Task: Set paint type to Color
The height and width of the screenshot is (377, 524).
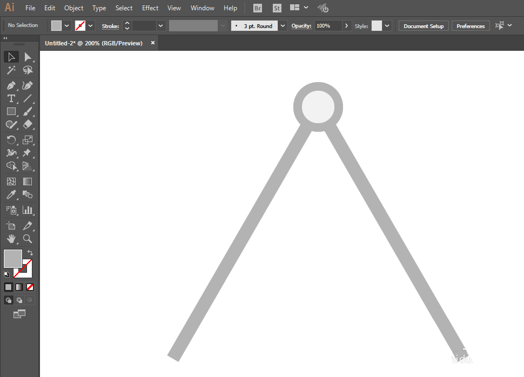Action: [8, 287]
